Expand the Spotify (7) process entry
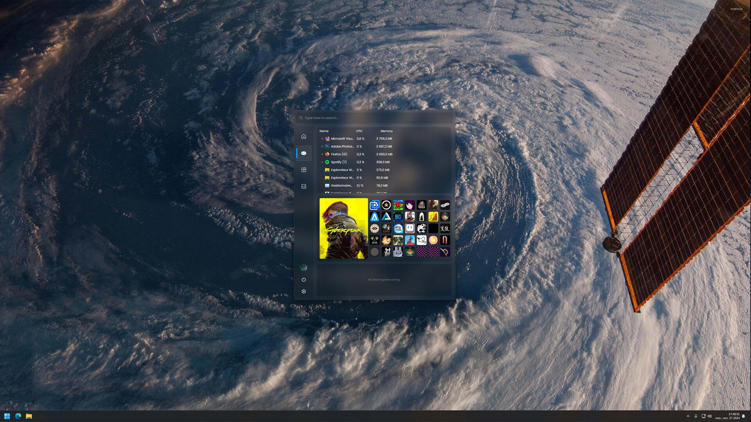This screenshot has width=751, height=422. click(322, 162)
